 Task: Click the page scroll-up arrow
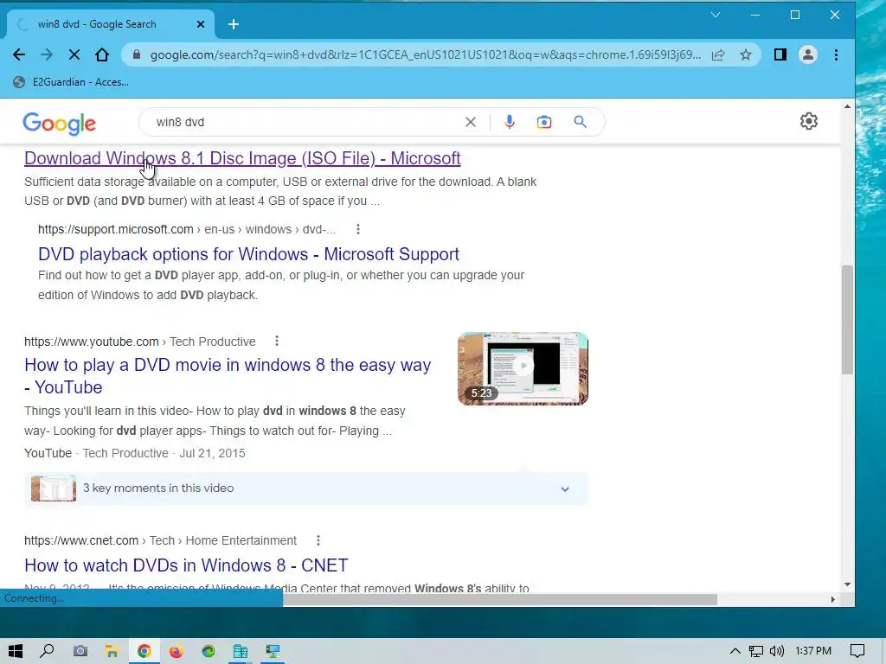tap(847, 106)
